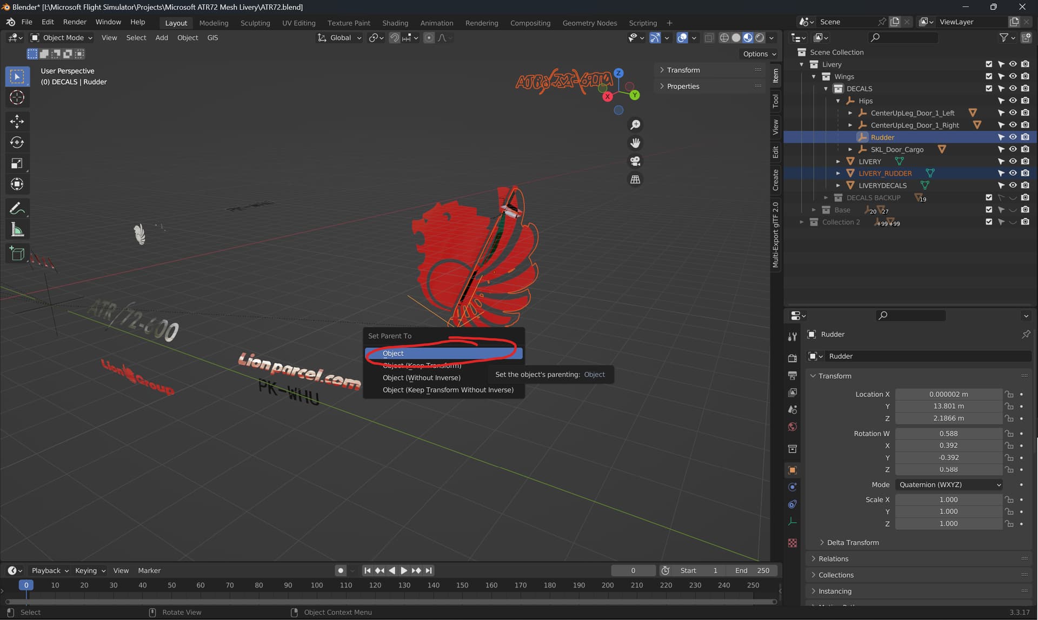The width and height of the screenshot is (1038, 620).
Task: Expand the Hips item in the outliner
Action: pos(839,101)
